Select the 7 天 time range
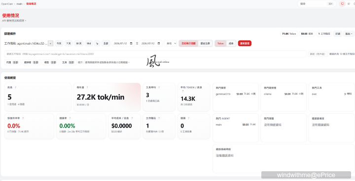Viewport: 355px width, 181px height. (x=69, y=44)
